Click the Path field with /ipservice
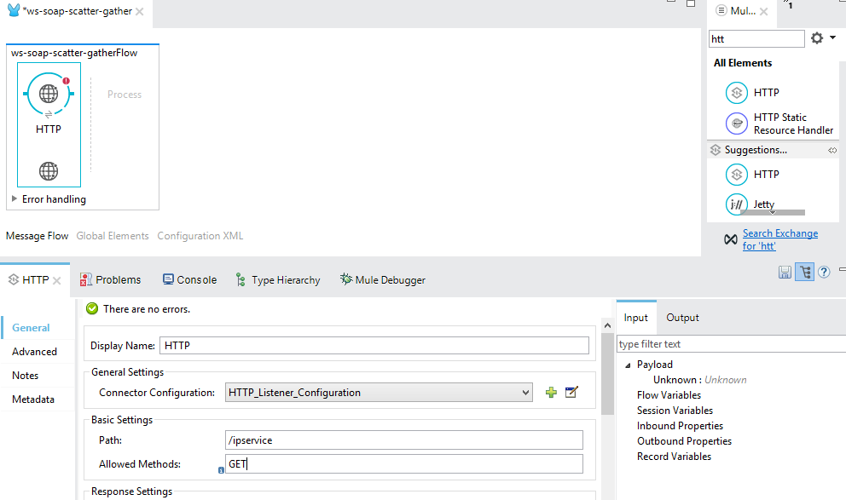The width and height of the screenshot is (846, 500). tap(404, 440)
